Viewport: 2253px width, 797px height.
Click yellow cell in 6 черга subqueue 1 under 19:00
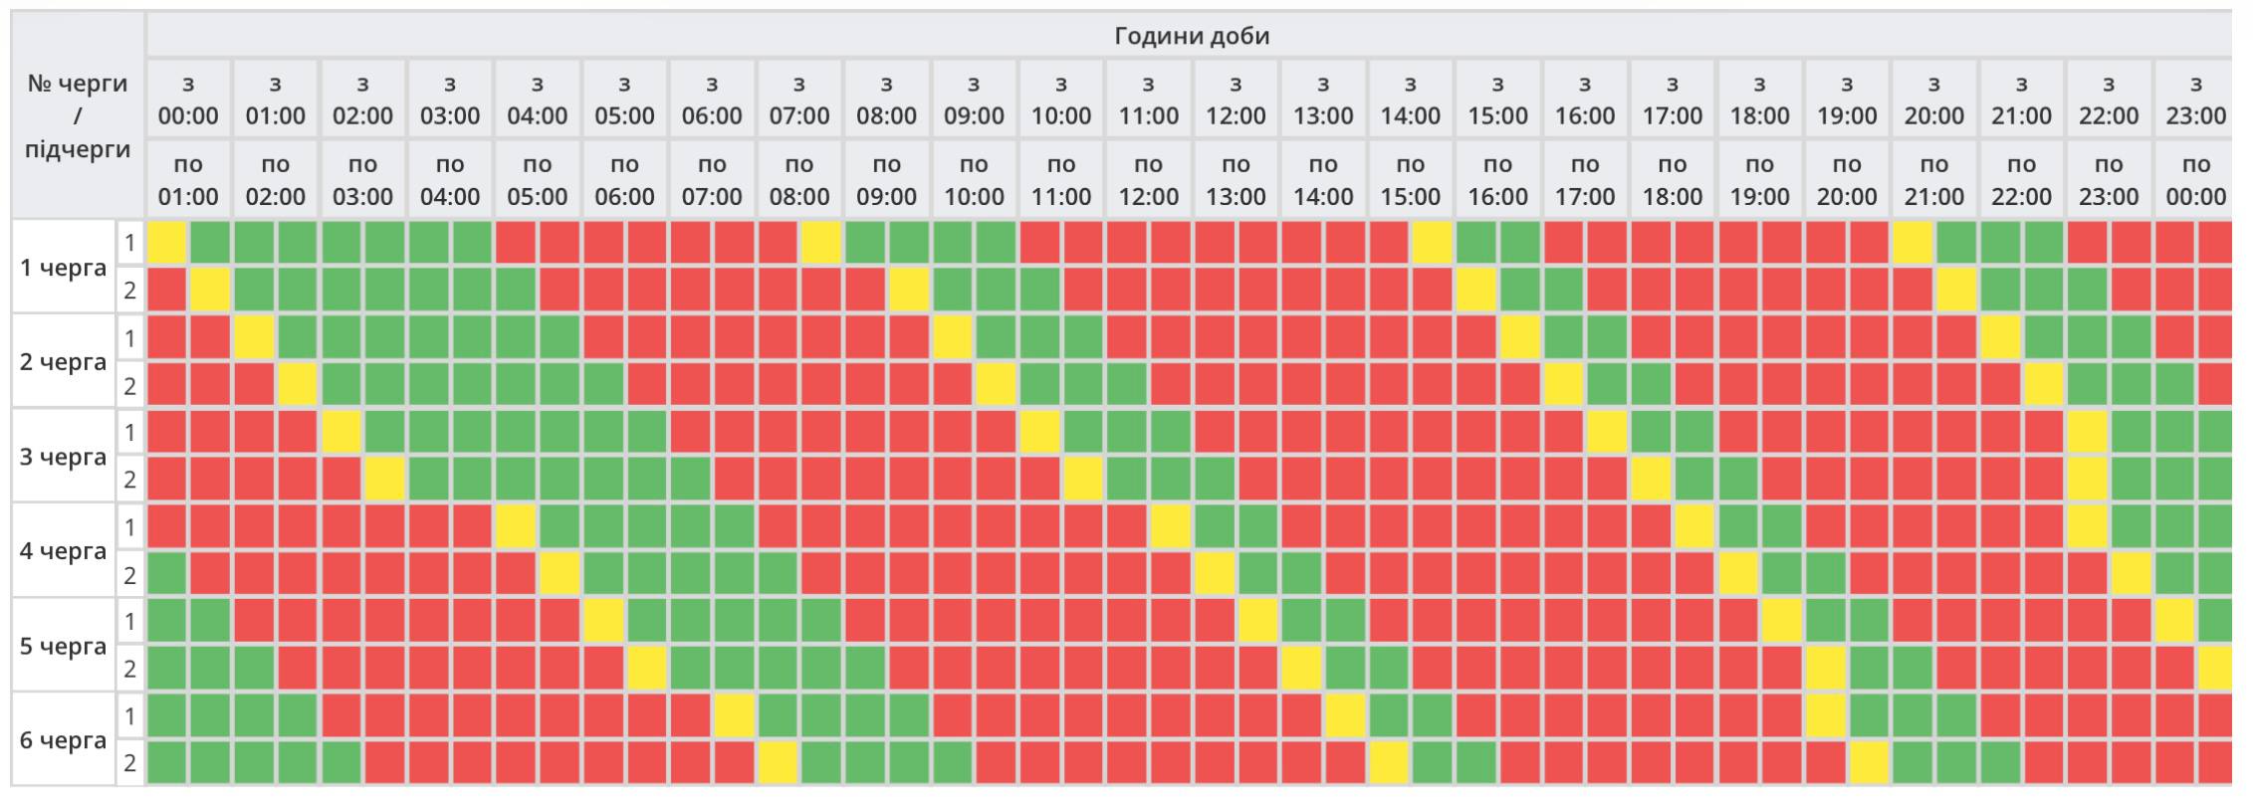(x=1825, y=716)
